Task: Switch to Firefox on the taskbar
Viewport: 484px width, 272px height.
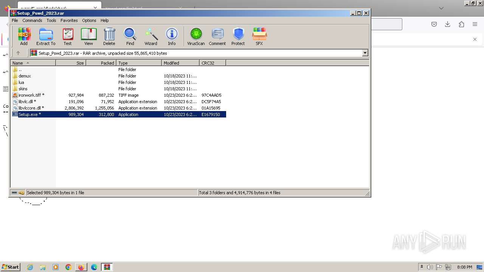Action: pos(81,267)
